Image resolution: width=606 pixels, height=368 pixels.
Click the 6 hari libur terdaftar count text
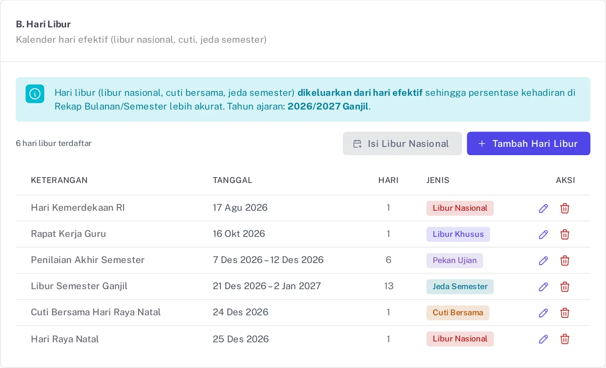54,144
